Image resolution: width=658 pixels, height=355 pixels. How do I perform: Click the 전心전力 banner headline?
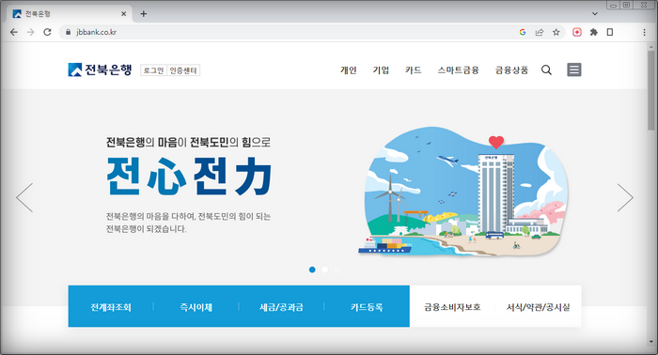(189, 176)
